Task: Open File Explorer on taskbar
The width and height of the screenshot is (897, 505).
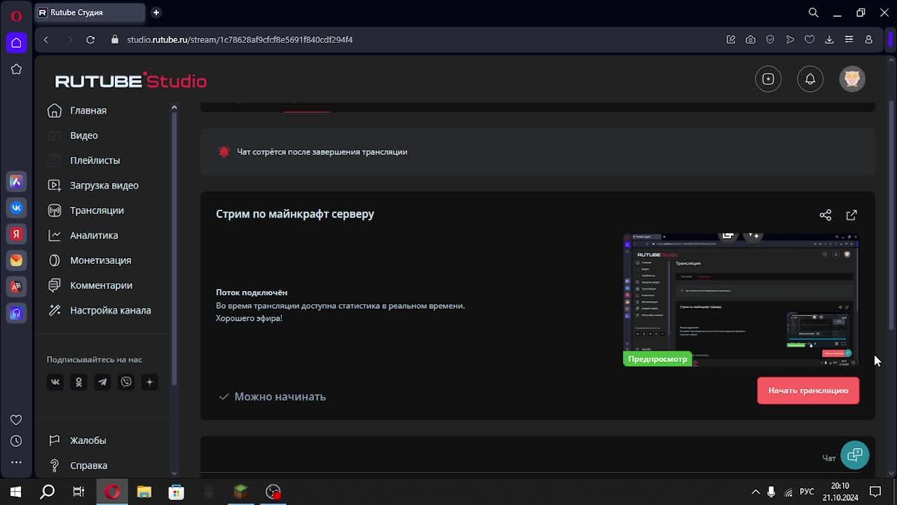Action: point(144,492)
